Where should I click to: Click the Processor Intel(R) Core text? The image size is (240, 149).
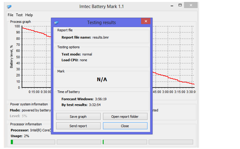tap(31, 130)
